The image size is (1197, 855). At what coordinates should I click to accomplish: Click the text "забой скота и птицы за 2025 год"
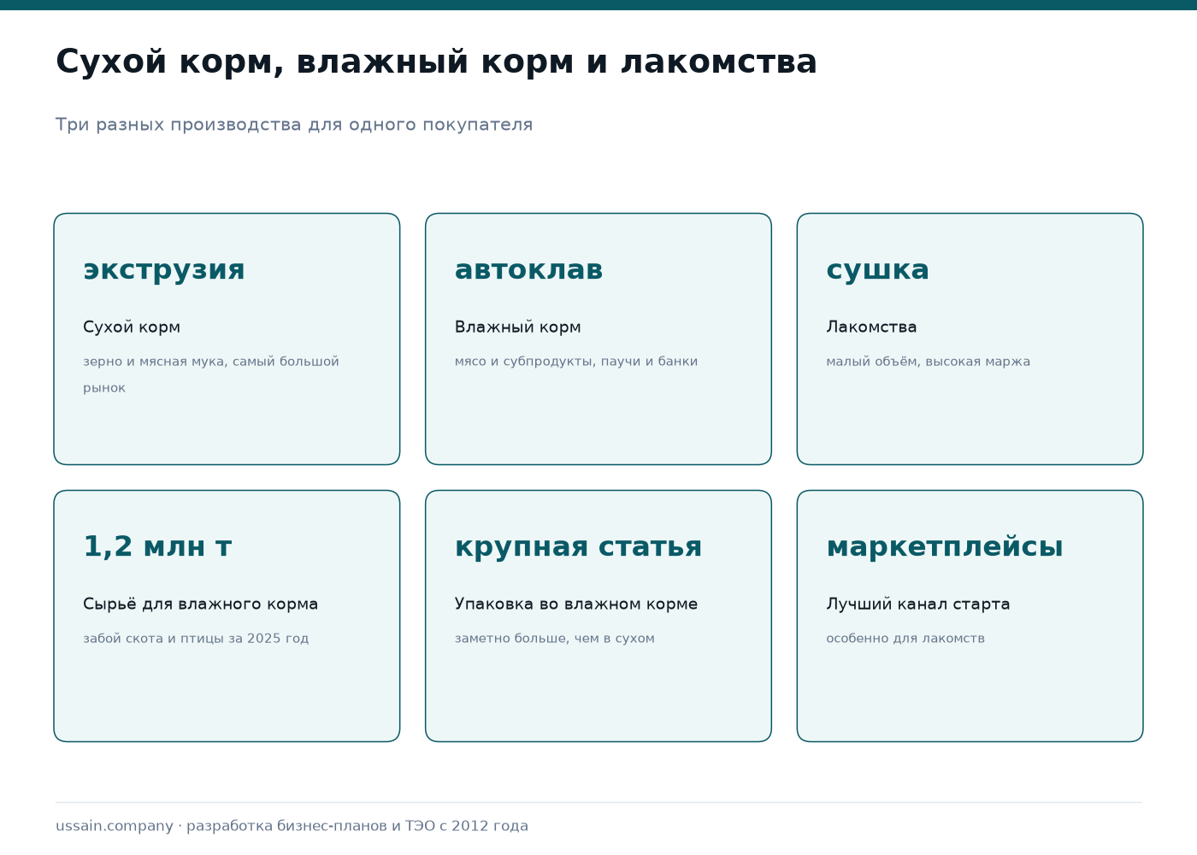(x=196, y=639)
